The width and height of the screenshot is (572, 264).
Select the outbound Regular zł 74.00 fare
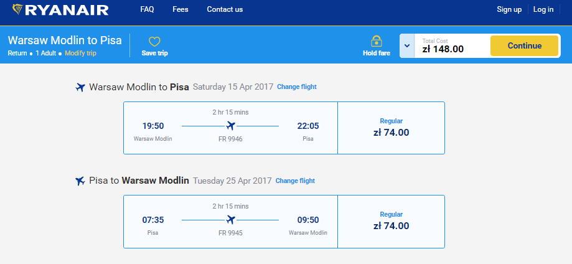391,128
